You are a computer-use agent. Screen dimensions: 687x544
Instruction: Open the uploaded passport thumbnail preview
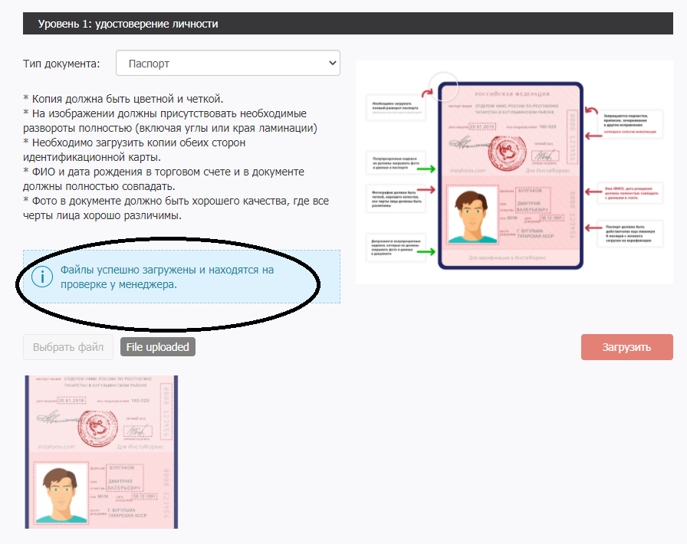point(101,451)
